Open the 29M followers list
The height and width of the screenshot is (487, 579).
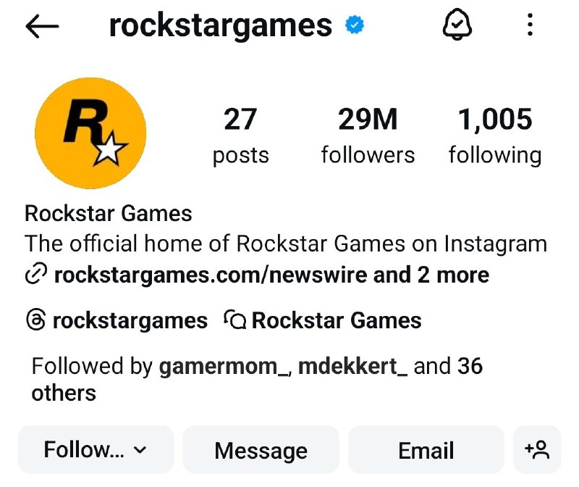[368, 135]
